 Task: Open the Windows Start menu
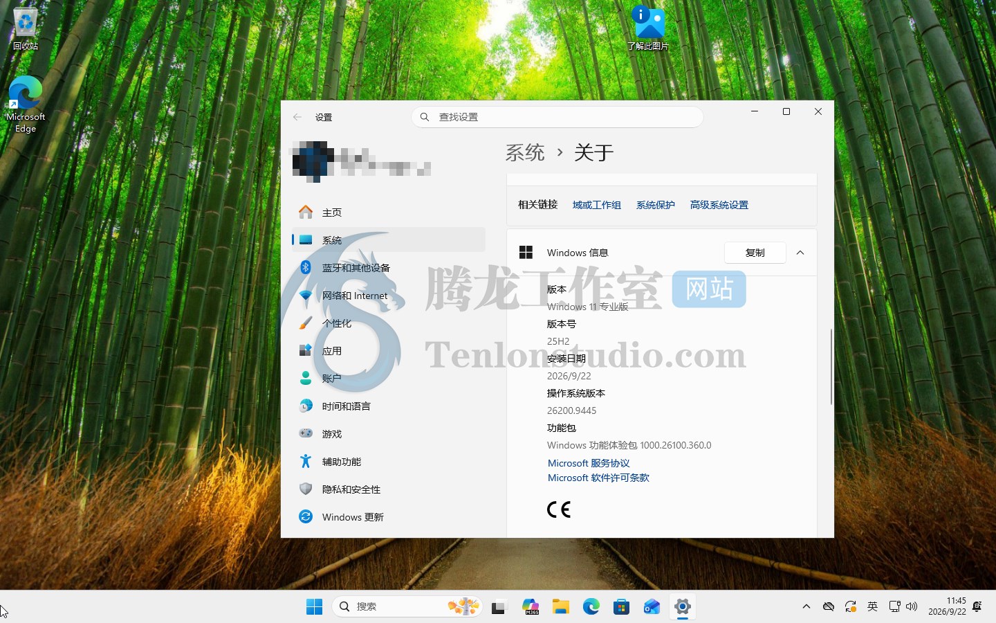[x=314, y=607]
